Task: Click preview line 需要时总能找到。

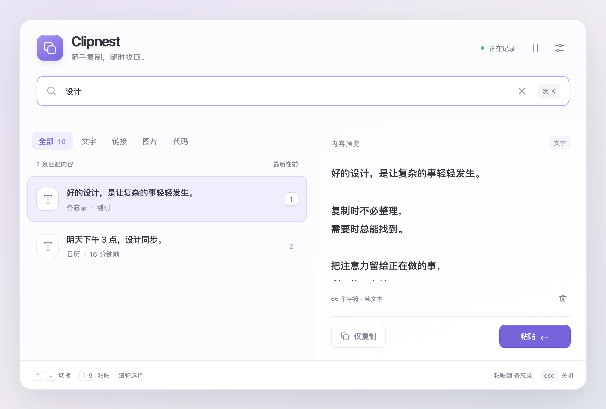Action: pos(367,229)
